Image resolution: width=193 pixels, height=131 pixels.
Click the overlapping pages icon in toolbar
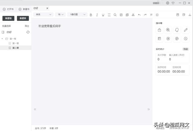(127, 15)
